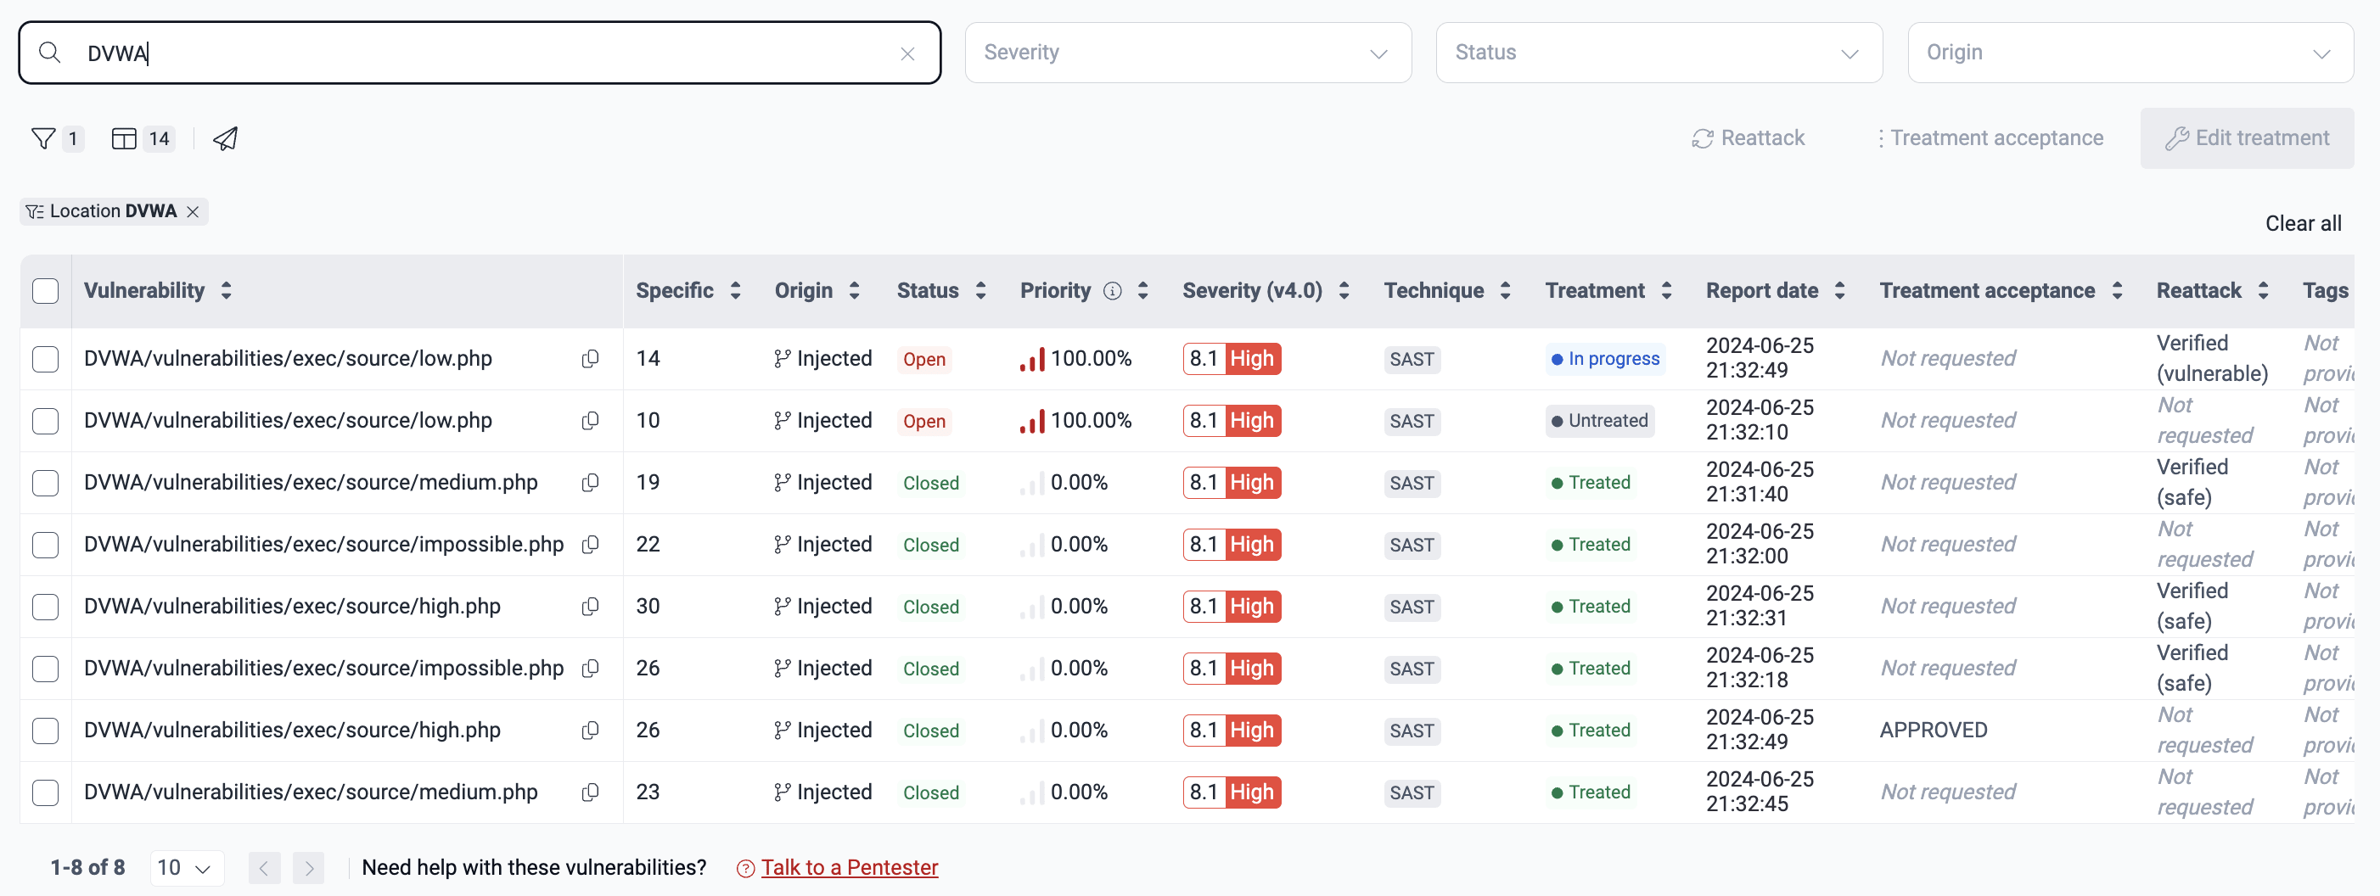Copy the first low.php vulnerability path
The image size is (2380, 896).
pyautogui.click(x=591, y=358)
